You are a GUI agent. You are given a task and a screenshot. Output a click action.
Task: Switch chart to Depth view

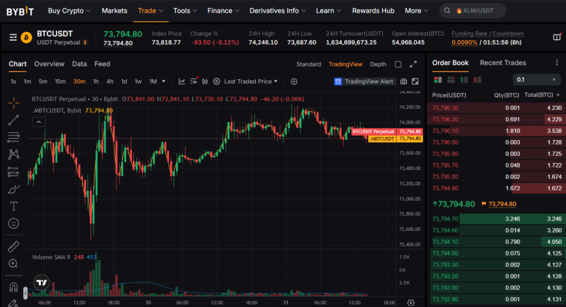click(x=378, y=64)
